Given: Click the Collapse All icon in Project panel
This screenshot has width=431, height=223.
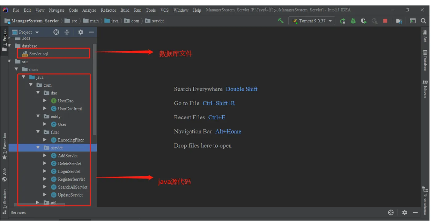Looking at the screenshot, I should point(67,32).
